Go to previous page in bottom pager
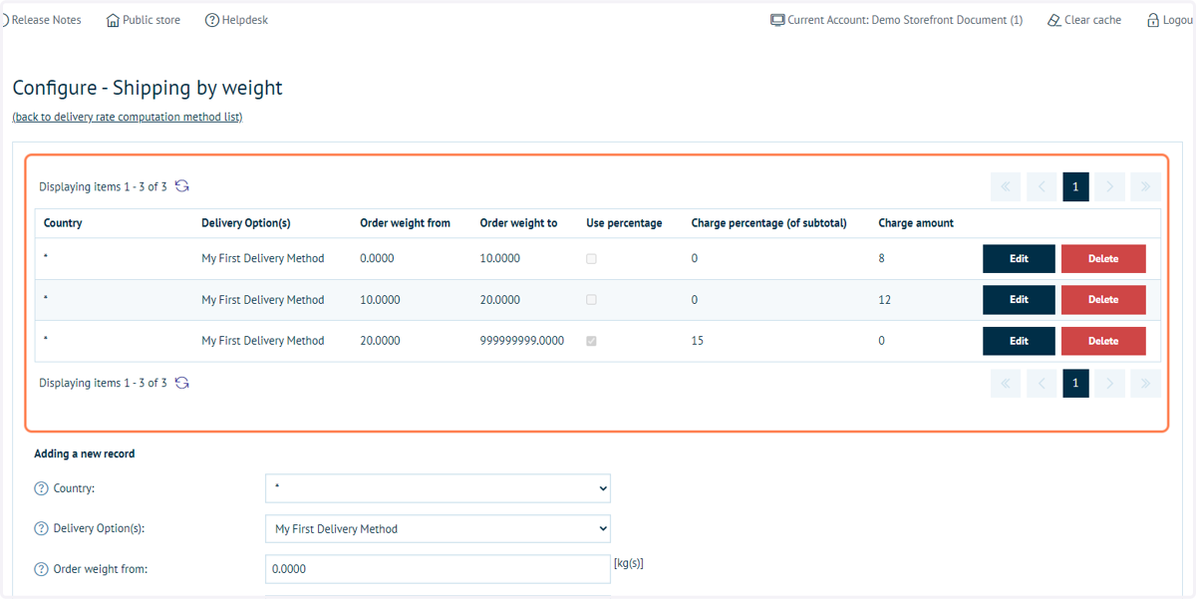The image size is (1196, 599). click(x=1042, y=383)
